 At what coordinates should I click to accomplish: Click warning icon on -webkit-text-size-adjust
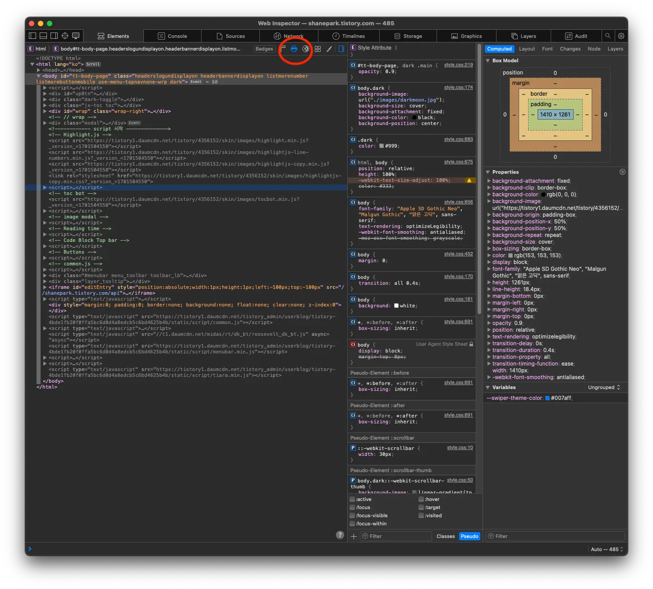coord(469,180)
